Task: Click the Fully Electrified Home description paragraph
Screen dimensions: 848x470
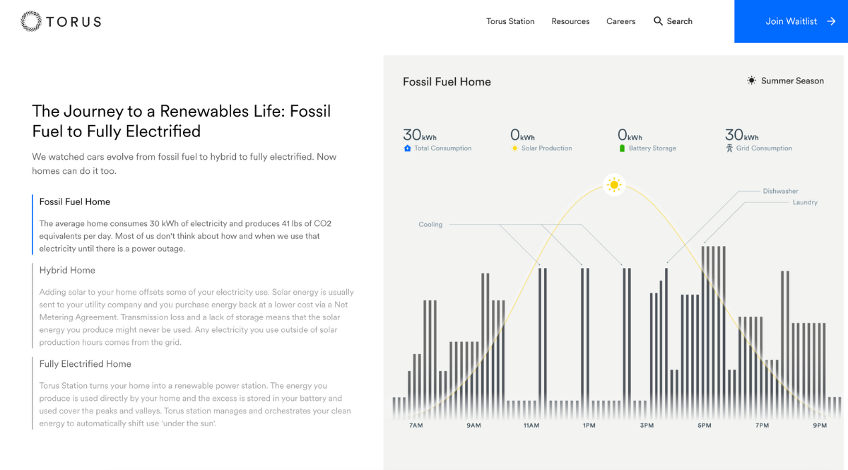Action: [195, 404]
